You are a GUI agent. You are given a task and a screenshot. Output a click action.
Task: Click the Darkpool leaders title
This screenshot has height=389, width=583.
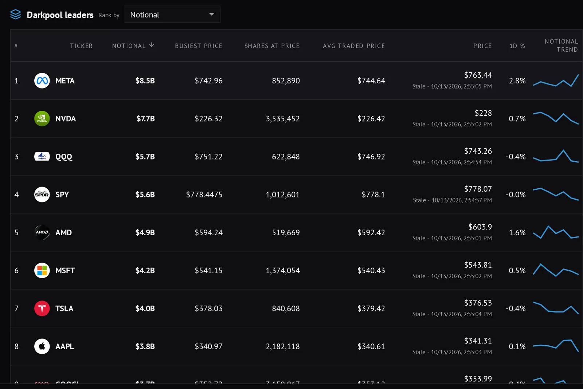click(x=60, y=15)
